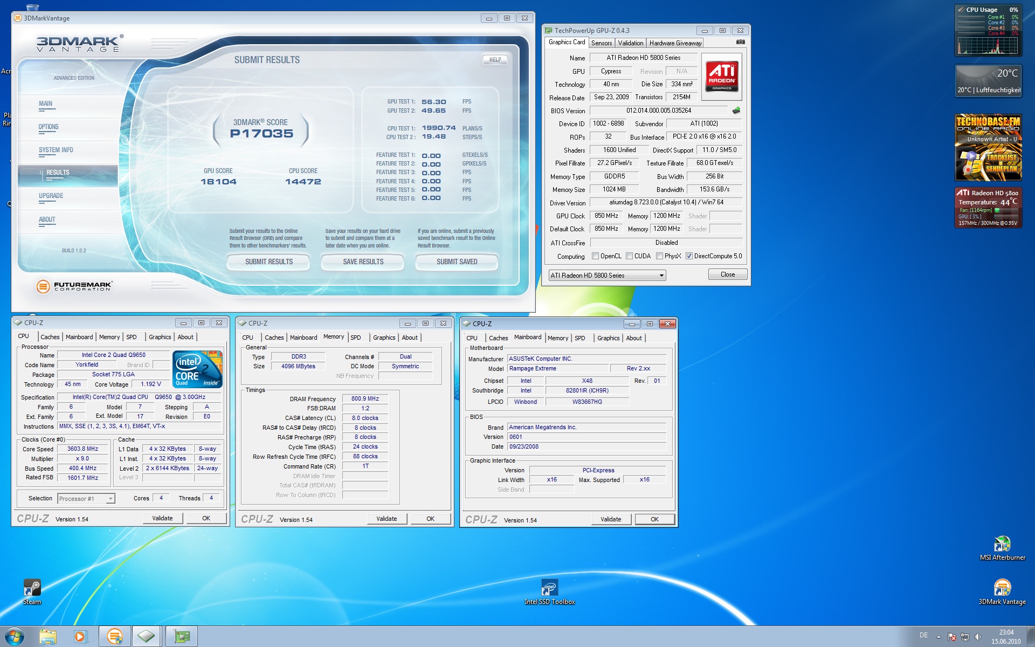
Task: Click the Intel Core 2 Quad logo
Action: pyautogui.click(x=198, y=369)
